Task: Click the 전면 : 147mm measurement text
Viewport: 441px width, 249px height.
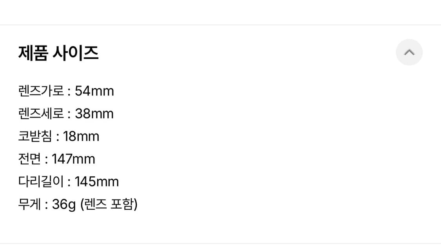Action: click(56, 159)
